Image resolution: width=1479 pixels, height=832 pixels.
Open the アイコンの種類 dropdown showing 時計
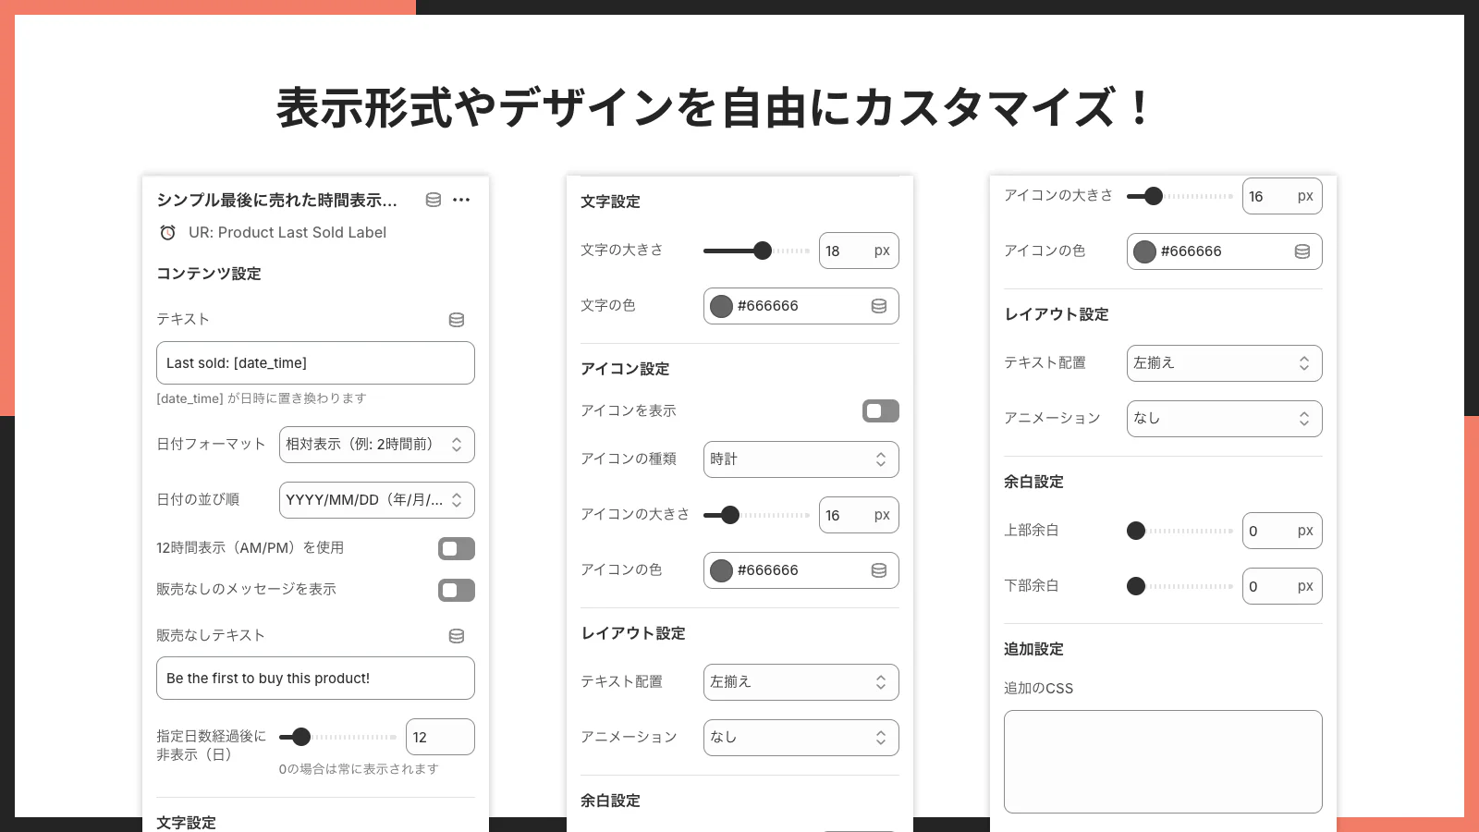pos(801,459)
